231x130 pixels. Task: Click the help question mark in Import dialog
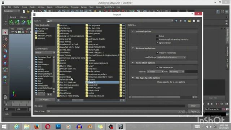192,14
